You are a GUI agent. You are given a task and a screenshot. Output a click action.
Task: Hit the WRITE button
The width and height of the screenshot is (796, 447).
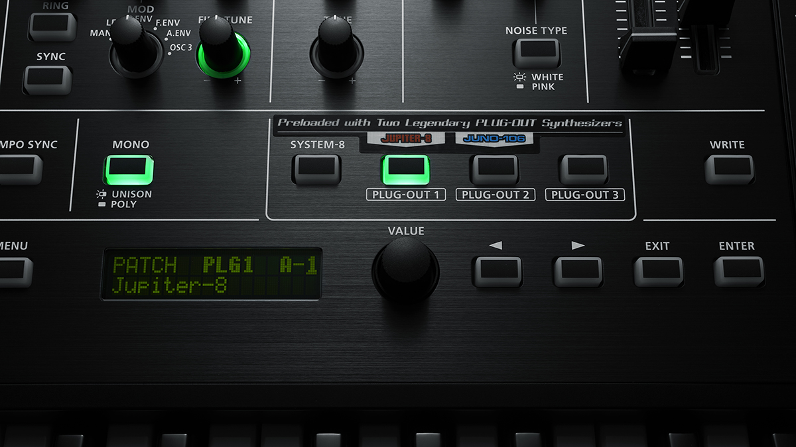[729, 170]
